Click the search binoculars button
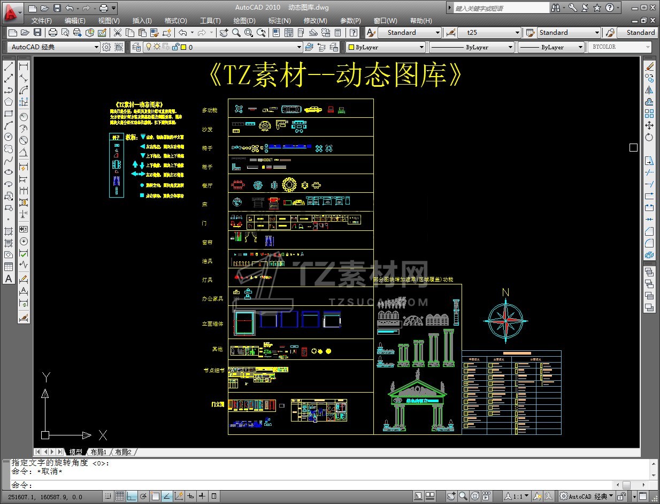This screenshot has height=504, width=660. point(557,8)
